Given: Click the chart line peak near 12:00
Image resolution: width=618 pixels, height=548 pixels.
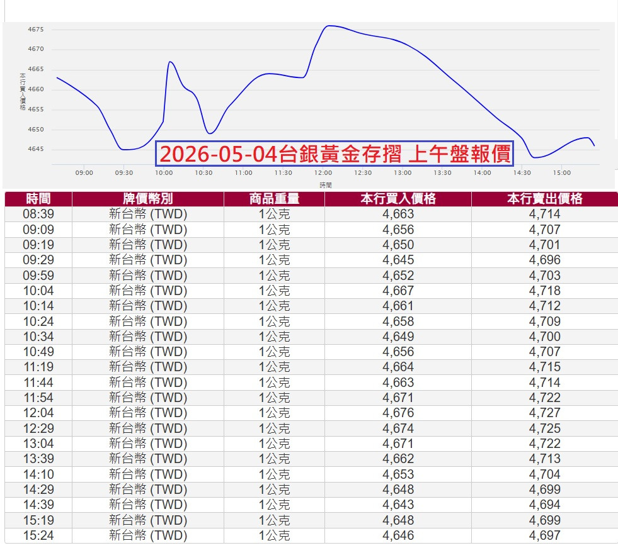Looking at the screenshot, I should [329, 26].
